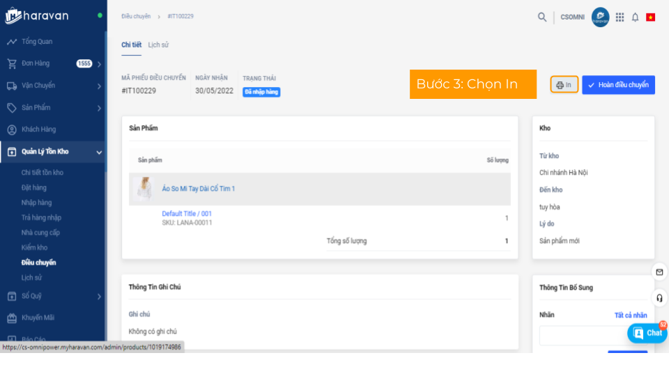Switch to the Lịch sử tab
The height and width of the screenshot is (376, 669).
tap(158, 45)
